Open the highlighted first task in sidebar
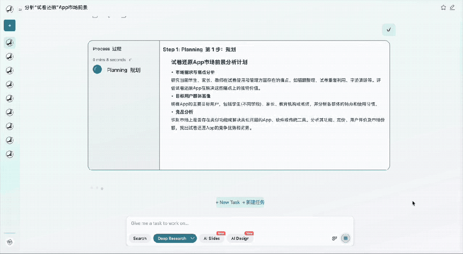This screenshot has height=254, width=463. pyautogui.click(x=9, y=43)
